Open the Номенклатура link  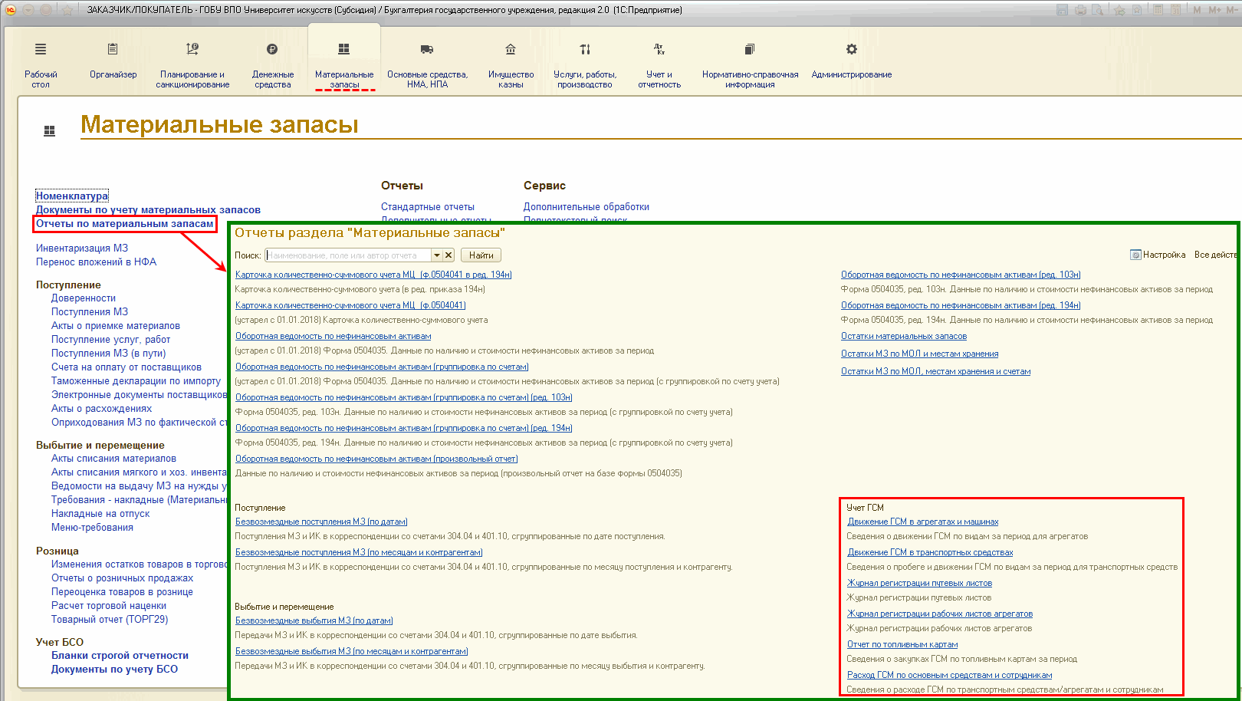tap(72, 196)
